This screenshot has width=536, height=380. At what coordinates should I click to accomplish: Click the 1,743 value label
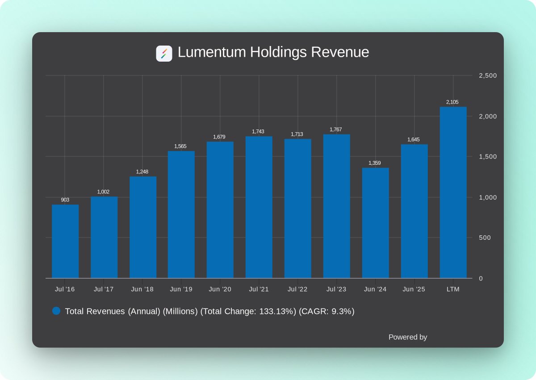tap(258, 131)
